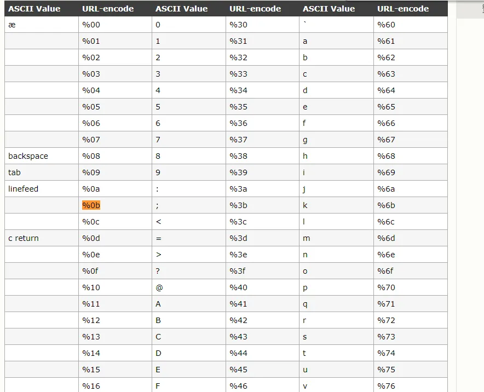Click the %3f encode cell
484x392 pixels.
click(x=238, y=271)
